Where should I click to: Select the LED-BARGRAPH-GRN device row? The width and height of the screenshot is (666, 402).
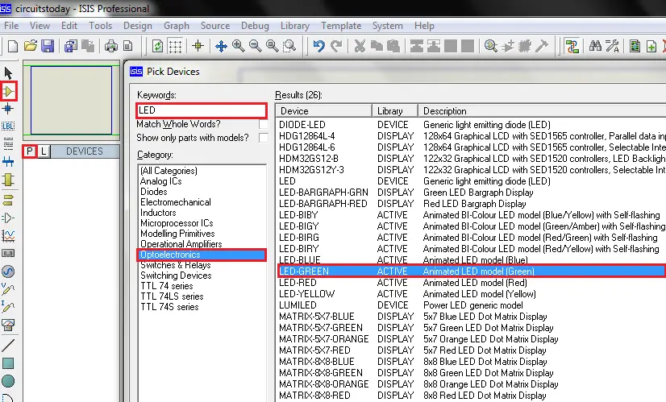click(x=472, y=193)
